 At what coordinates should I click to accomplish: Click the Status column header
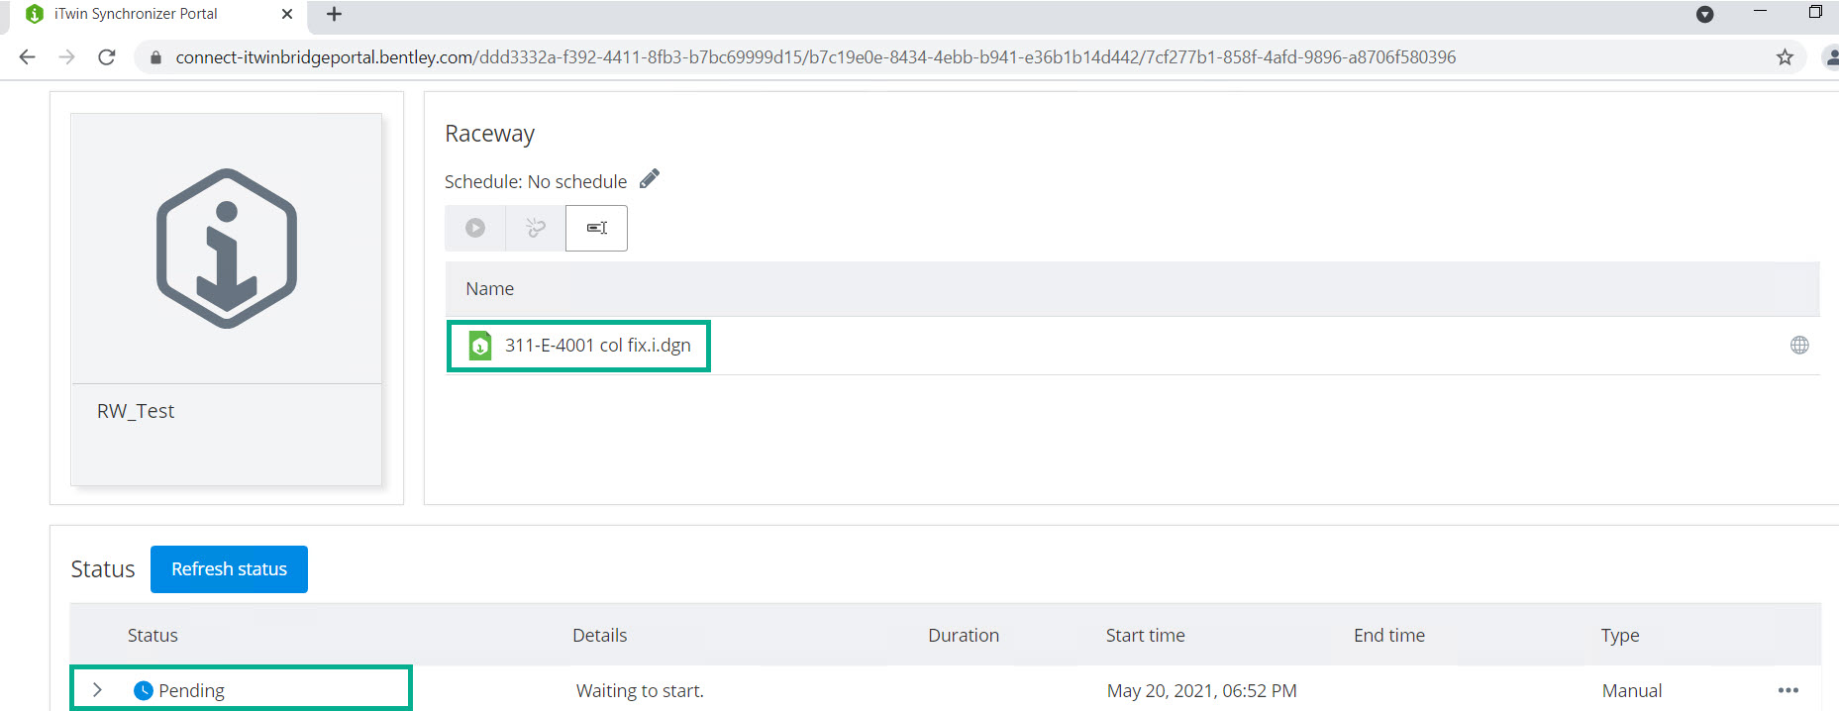153,636
